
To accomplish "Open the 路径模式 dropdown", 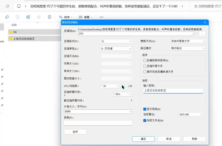I will pos(188,48).
